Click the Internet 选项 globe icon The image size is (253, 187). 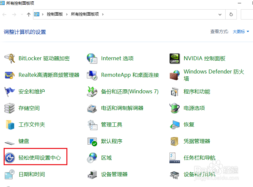pos(92,58)
